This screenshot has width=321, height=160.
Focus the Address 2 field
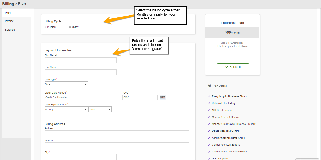(x=117, y=145)
